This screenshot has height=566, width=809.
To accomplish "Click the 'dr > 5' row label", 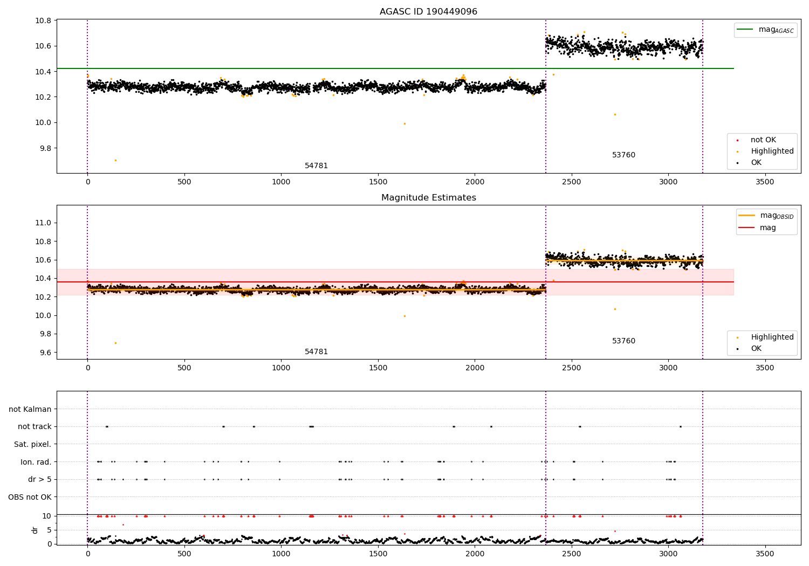I will pos(40,479).
